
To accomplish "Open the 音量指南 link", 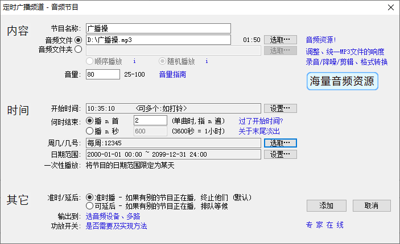I will click(172, 75).
